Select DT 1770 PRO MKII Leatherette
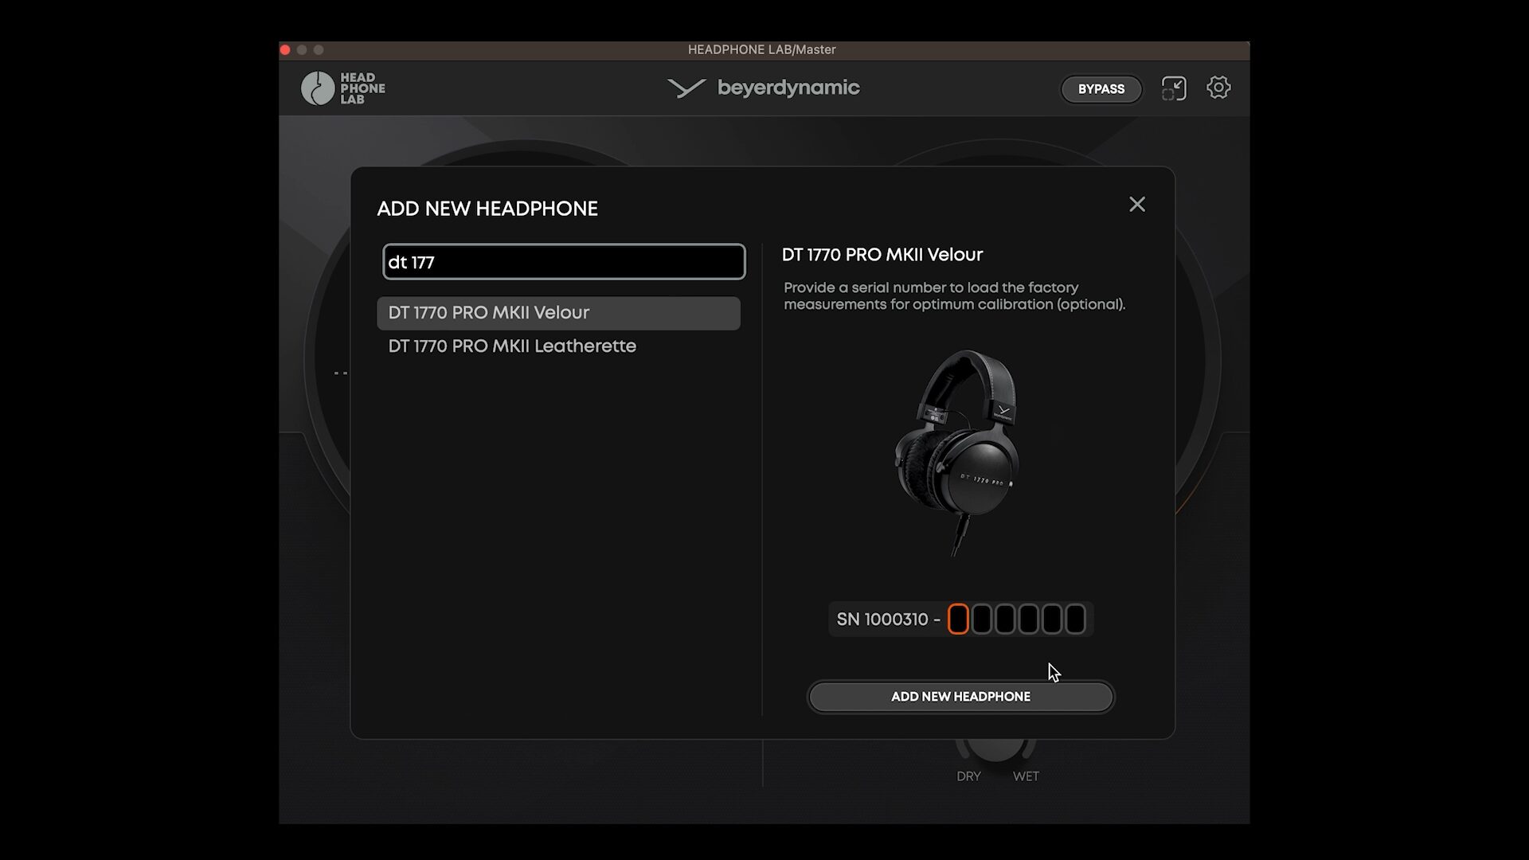1529x860 pixels. pyautogui.click(x=512, y=346)
